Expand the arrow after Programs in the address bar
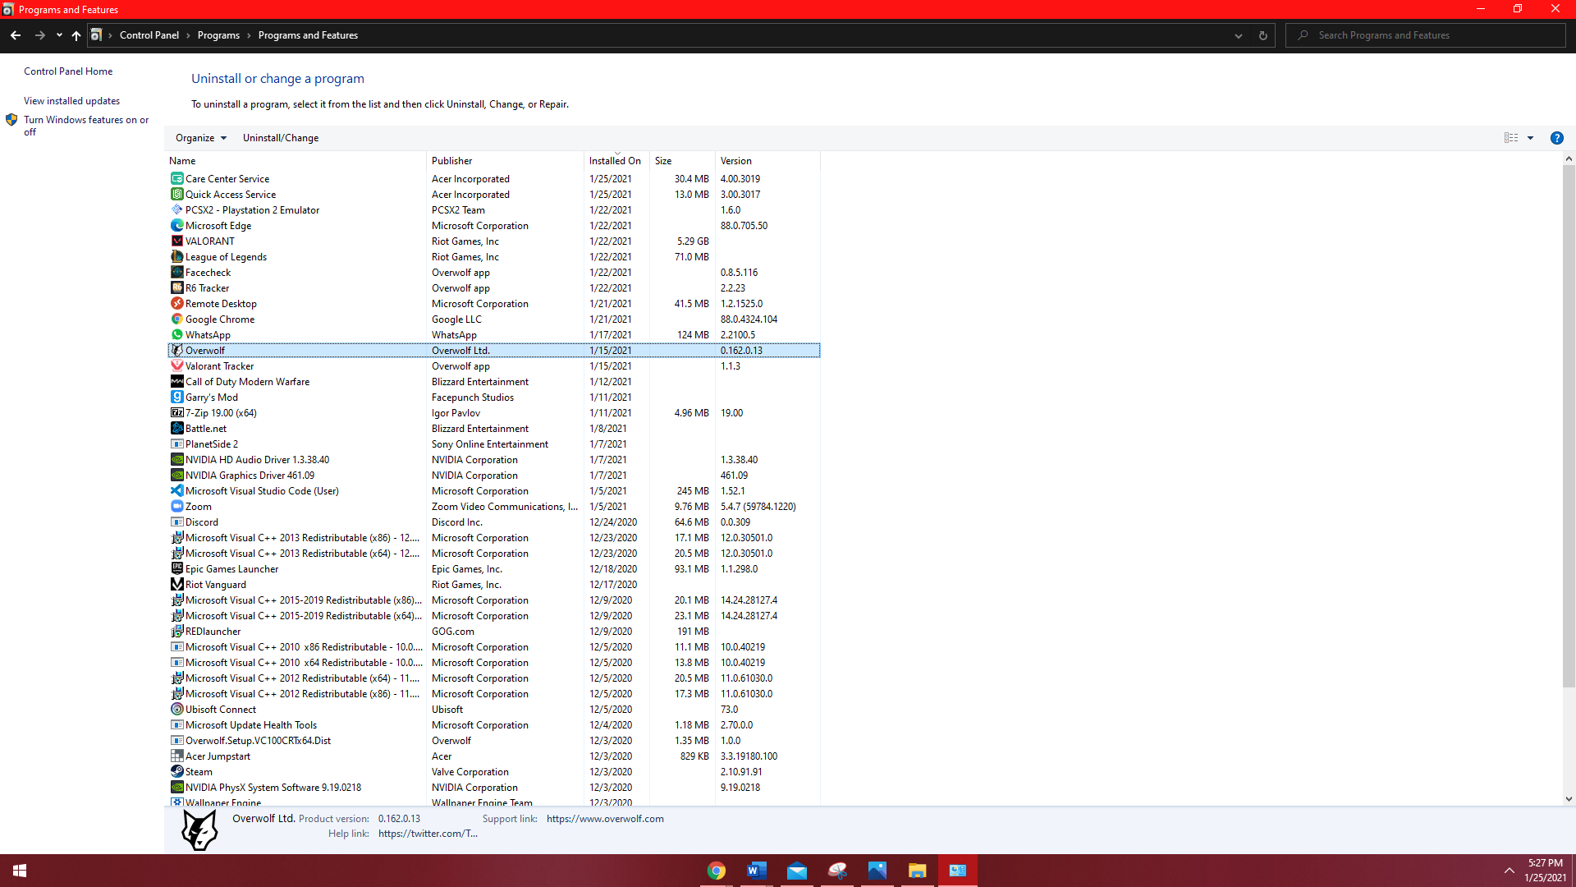 point(249,35)
